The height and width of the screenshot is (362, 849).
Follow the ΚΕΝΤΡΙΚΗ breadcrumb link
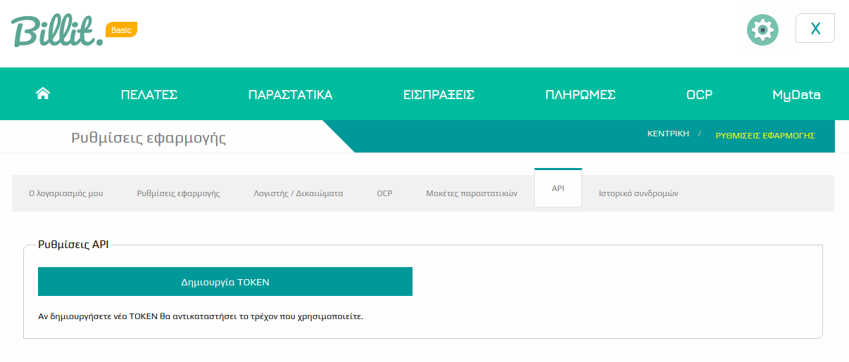tap(668, 134)
